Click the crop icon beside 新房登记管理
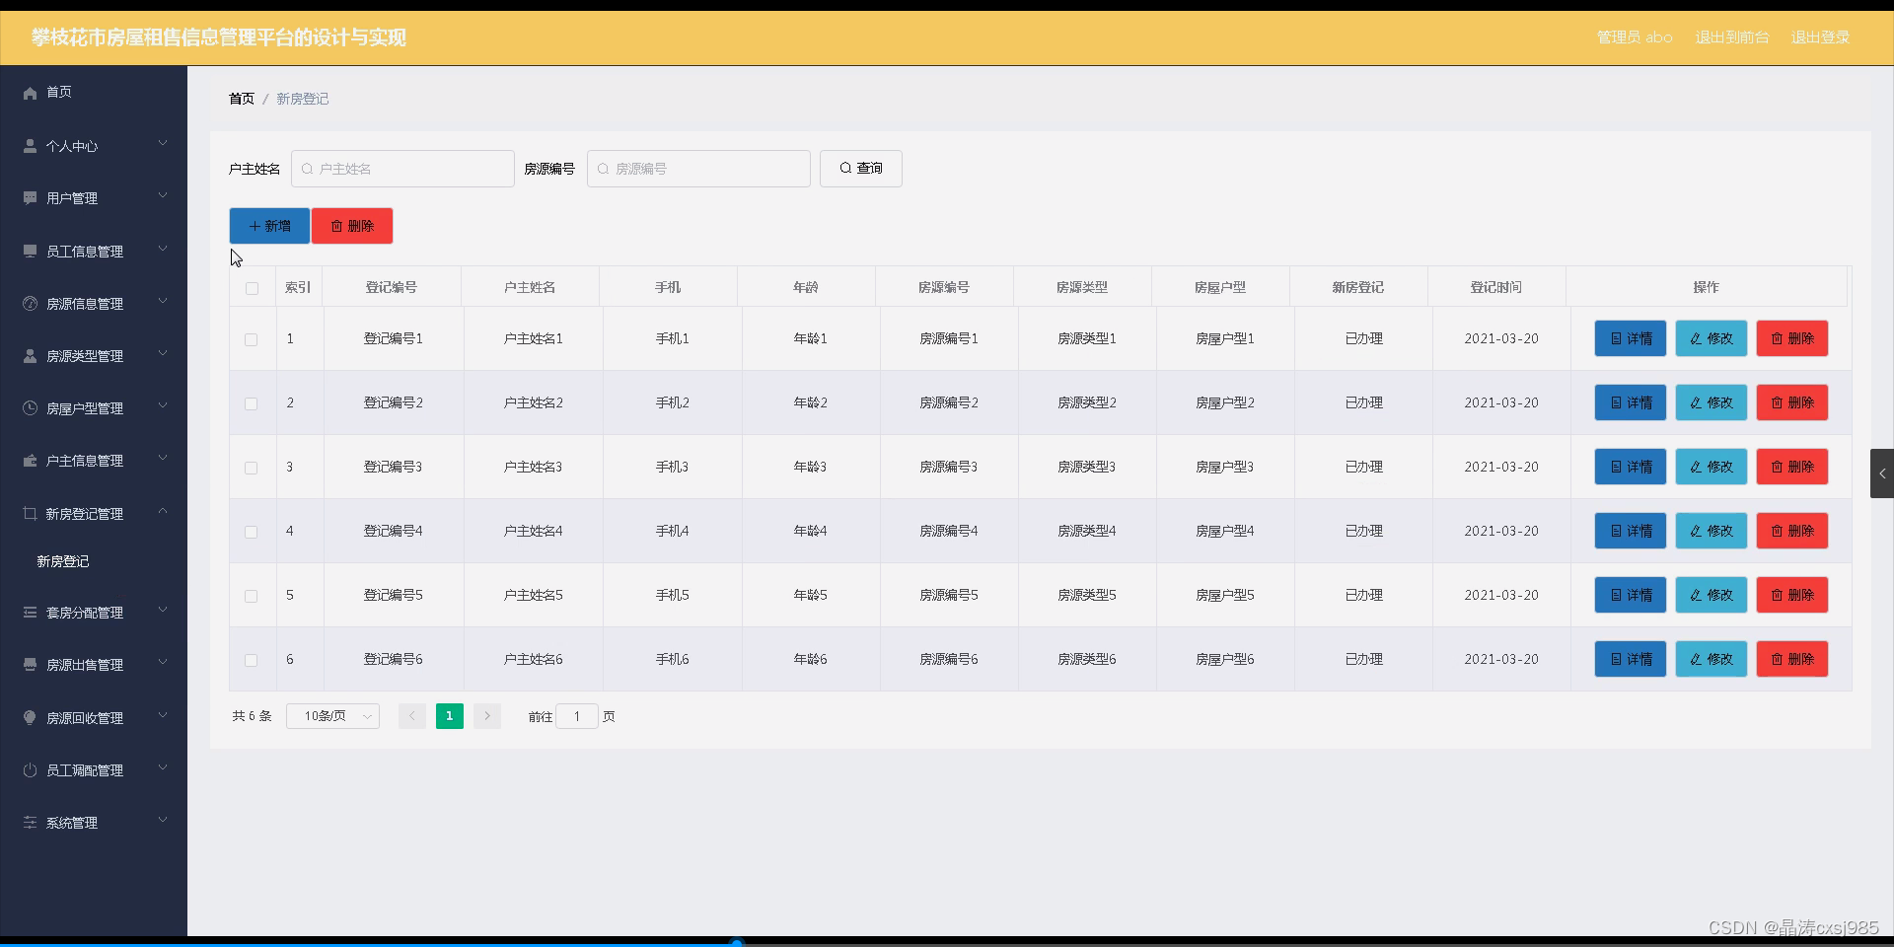1894x947 pixels. point(30,514)
